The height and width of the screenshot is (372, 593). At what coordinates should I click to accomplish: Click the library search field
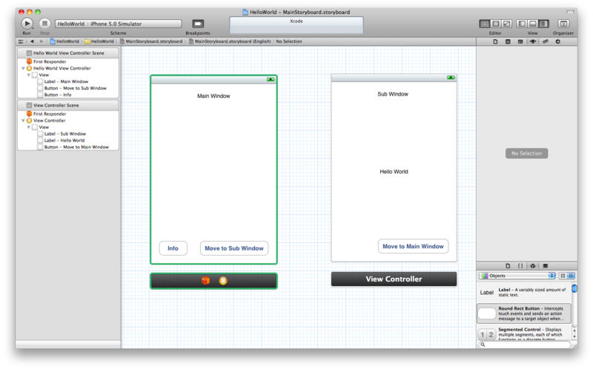(525, 345)
